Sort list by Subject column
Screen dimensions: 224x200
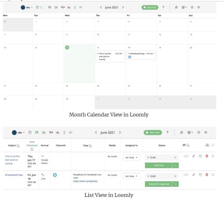pos(18,146)
